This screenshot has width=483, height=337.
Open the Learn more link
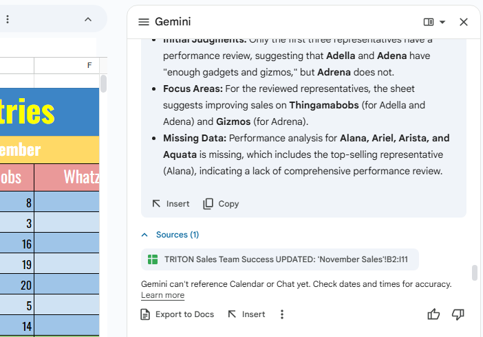point(162,295)
